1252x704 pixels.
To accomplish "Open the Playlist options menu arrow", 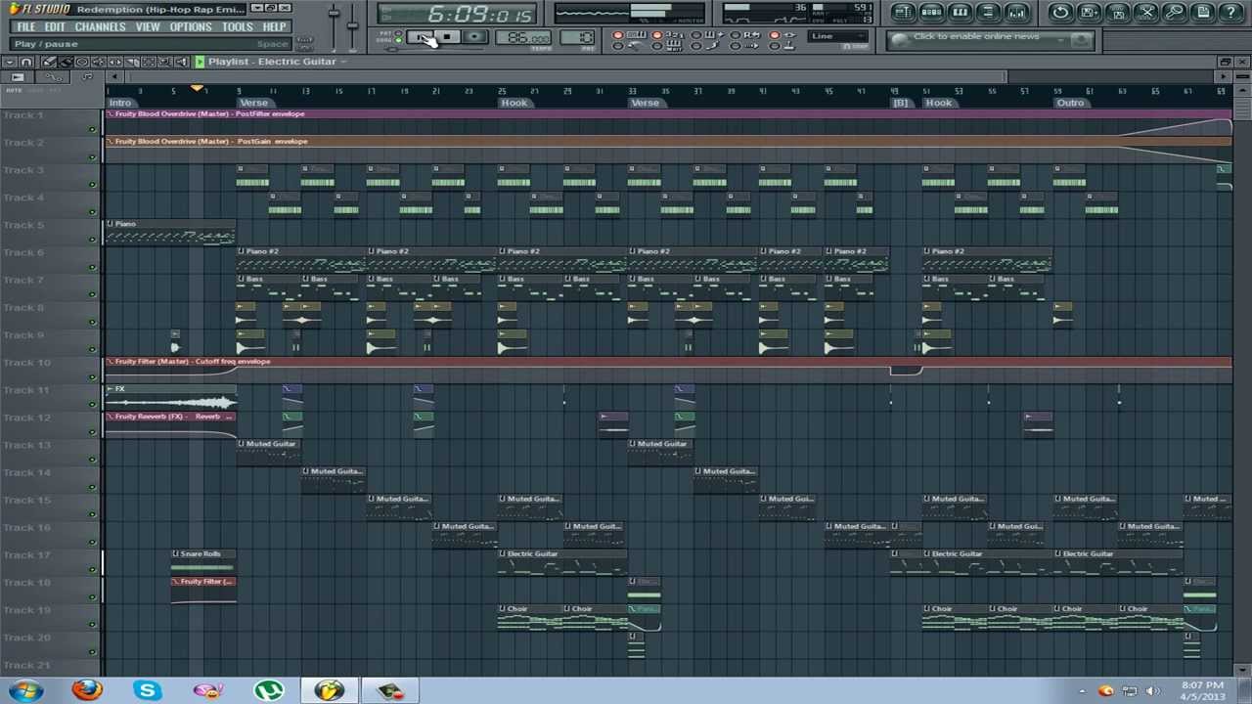I will 10,62.
